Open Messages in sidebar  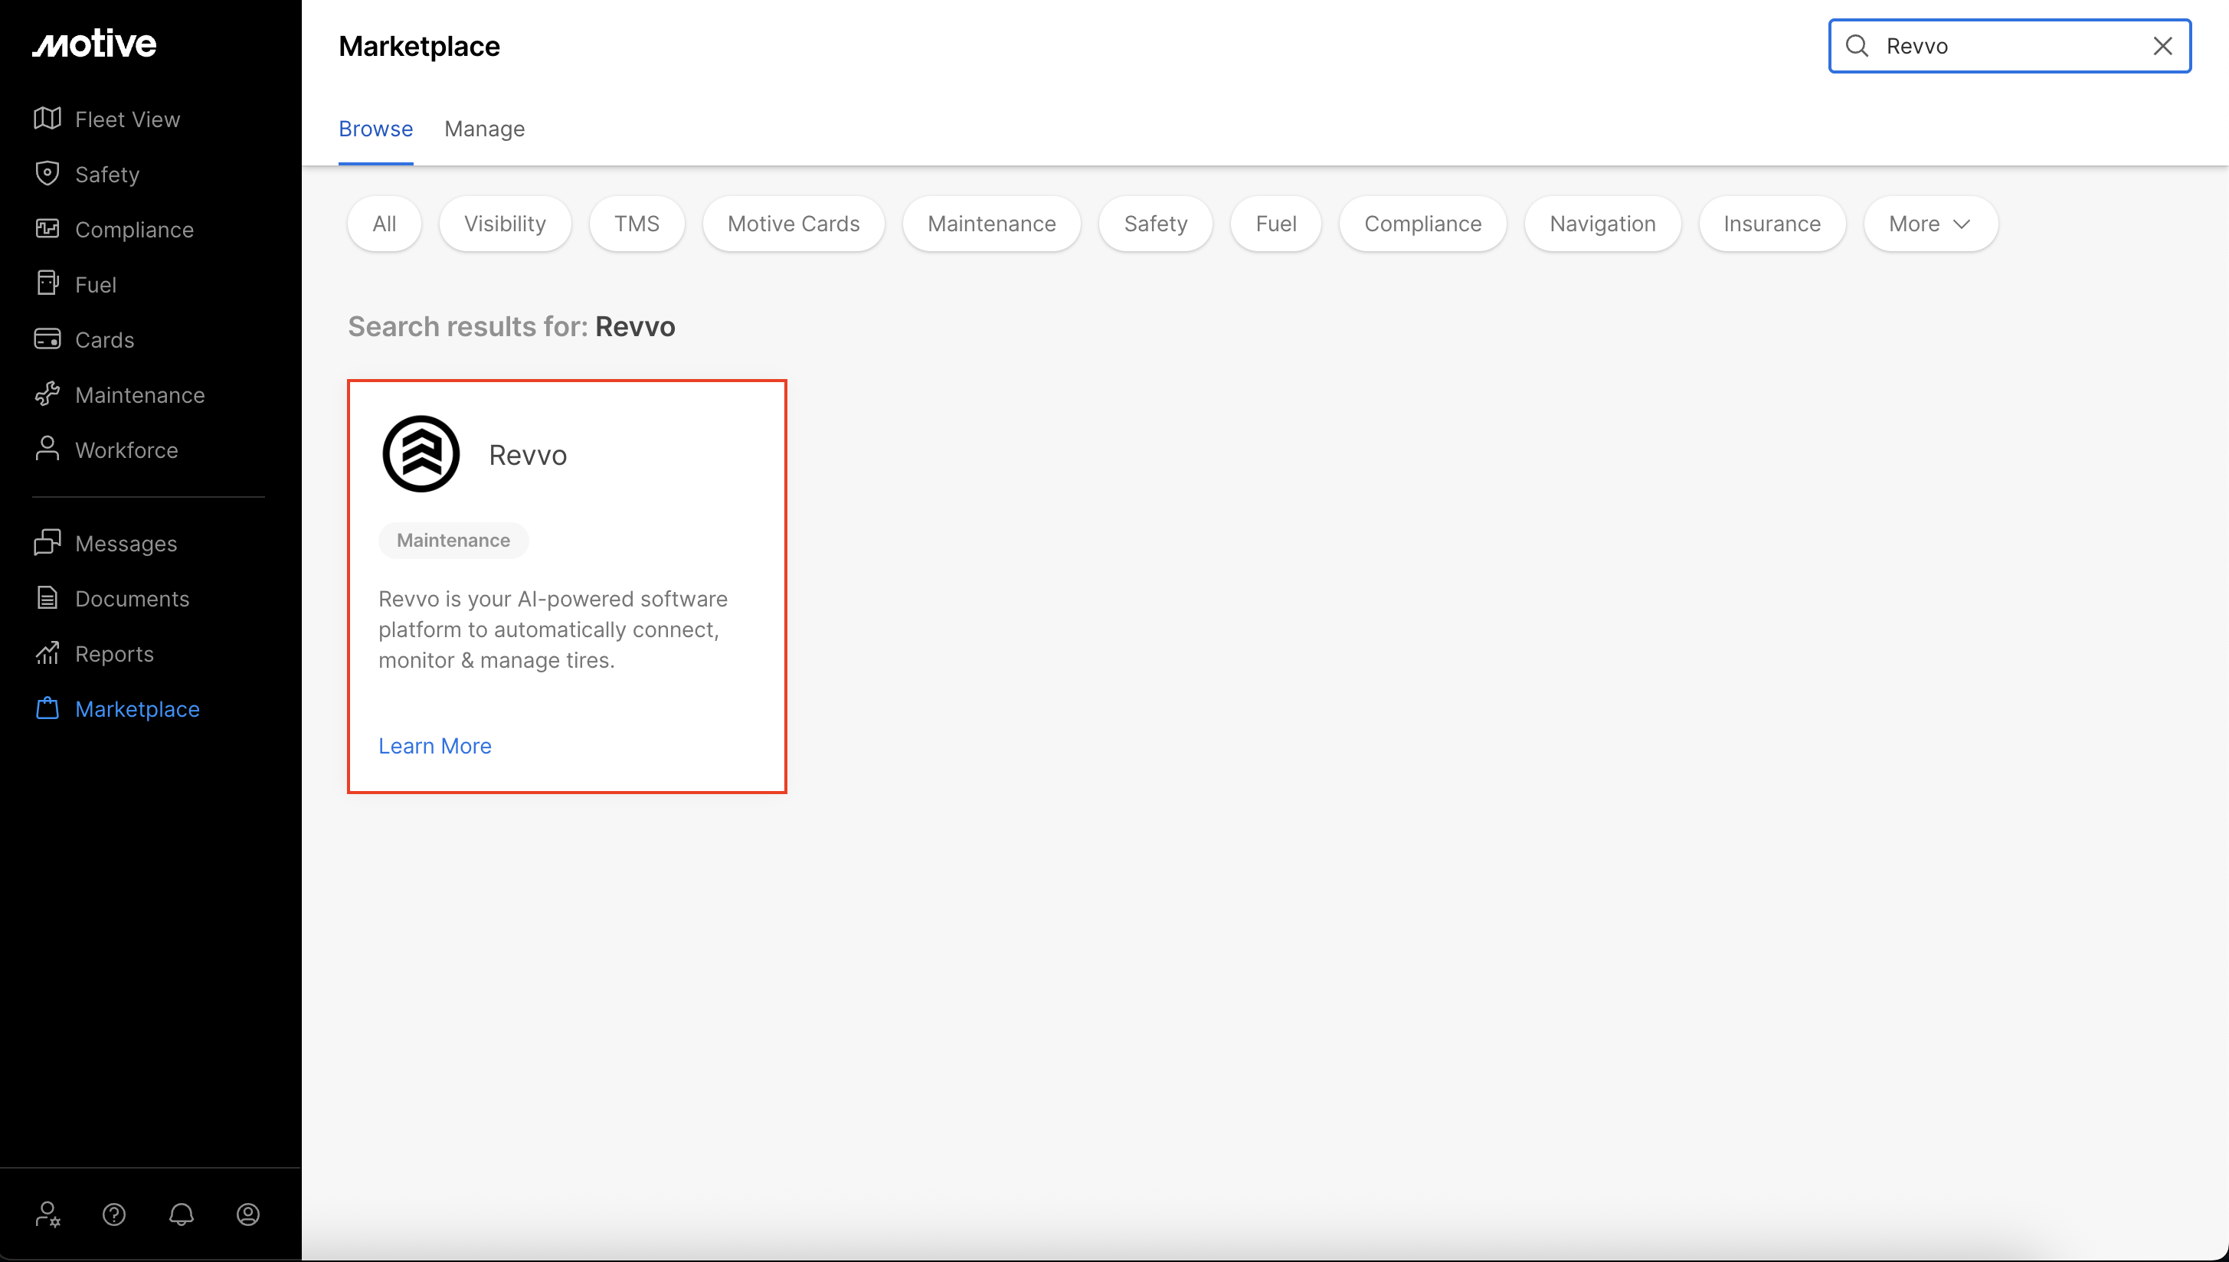pos(126,544)
